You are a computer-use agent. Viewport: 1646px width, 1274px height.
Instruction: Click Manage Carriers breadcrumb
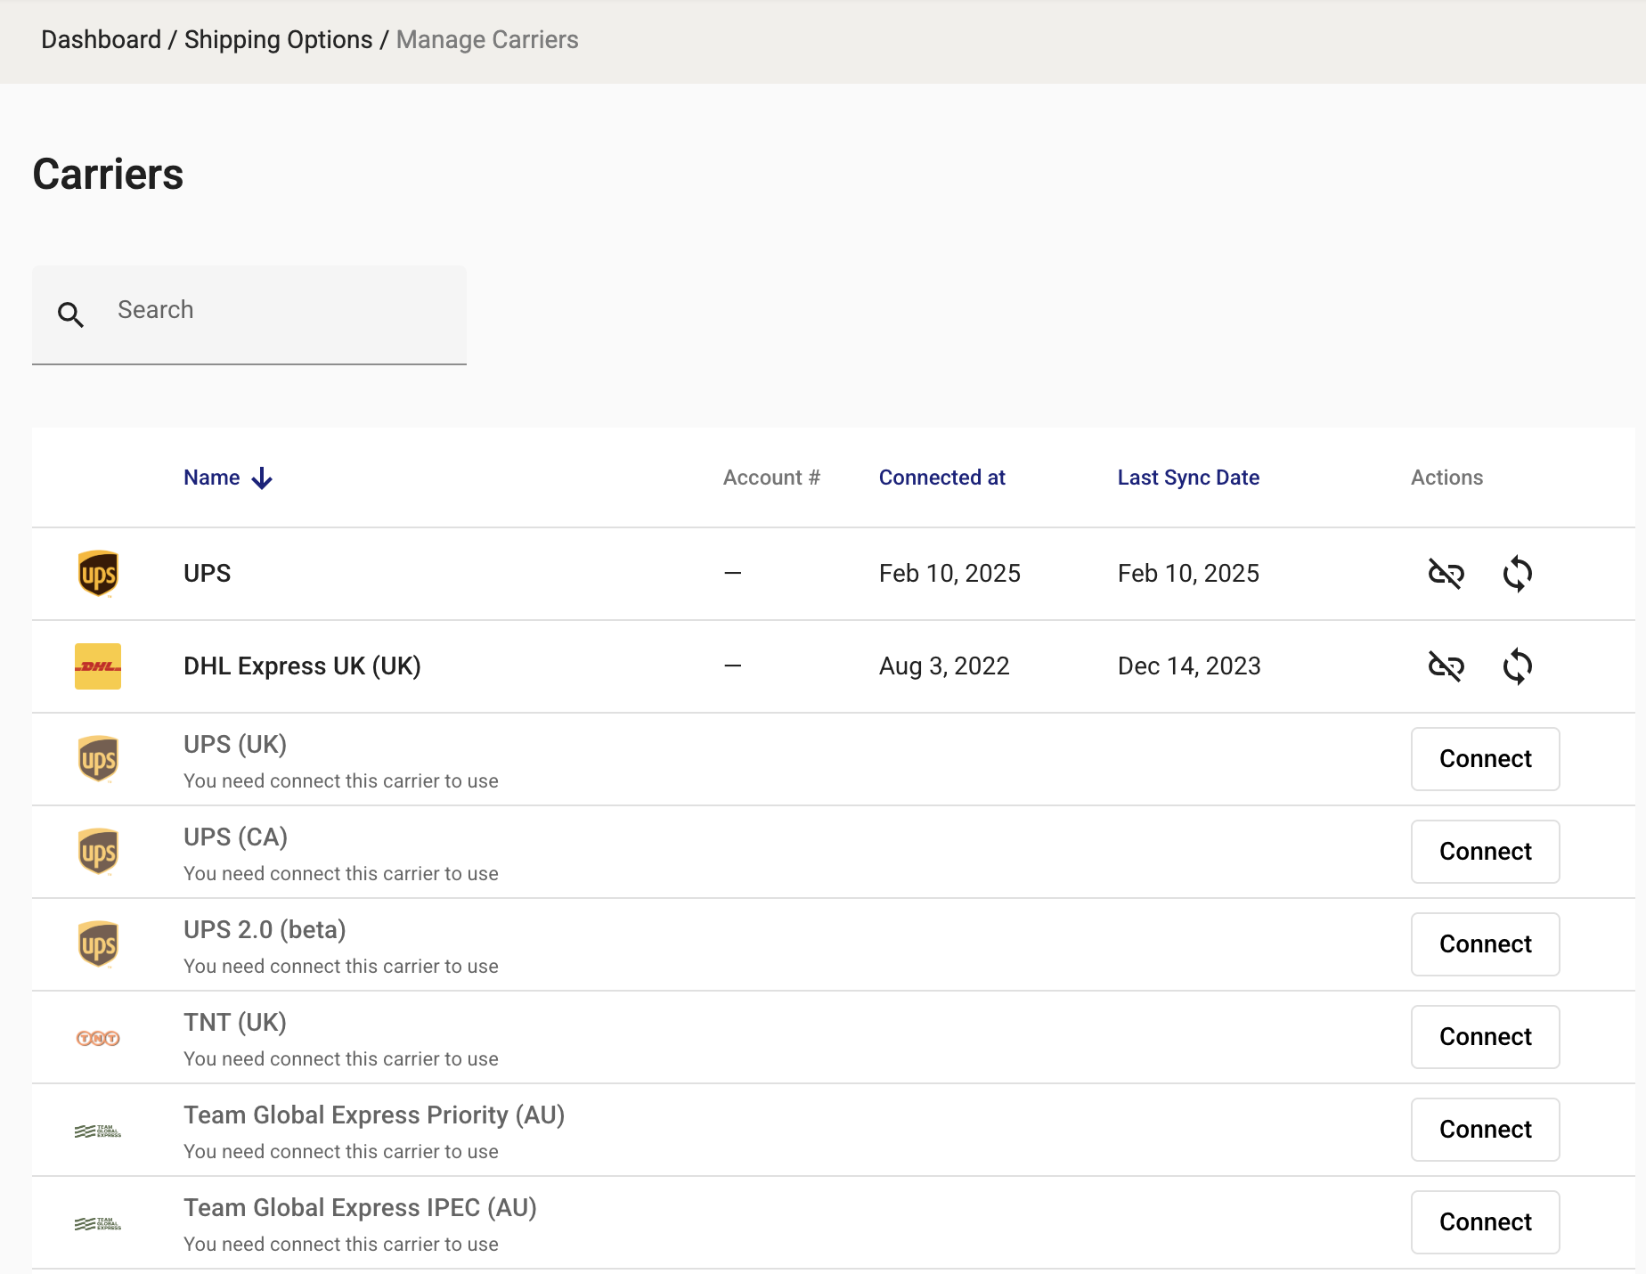point(487,40)
